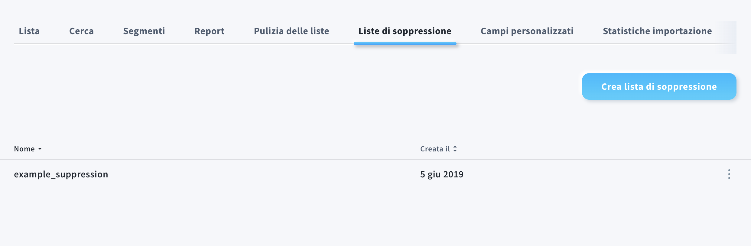Screen dimensions: 751x246
Task: Sort lists by the Creata il header
Action: [x=435, y=149]
